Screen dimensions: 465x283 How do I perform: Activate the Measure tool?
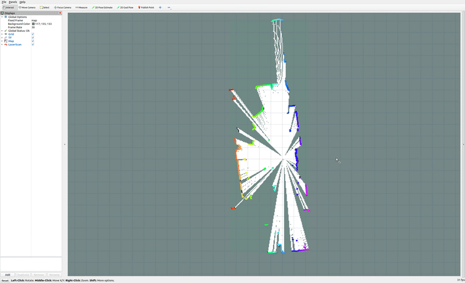(x=81, y=8)
